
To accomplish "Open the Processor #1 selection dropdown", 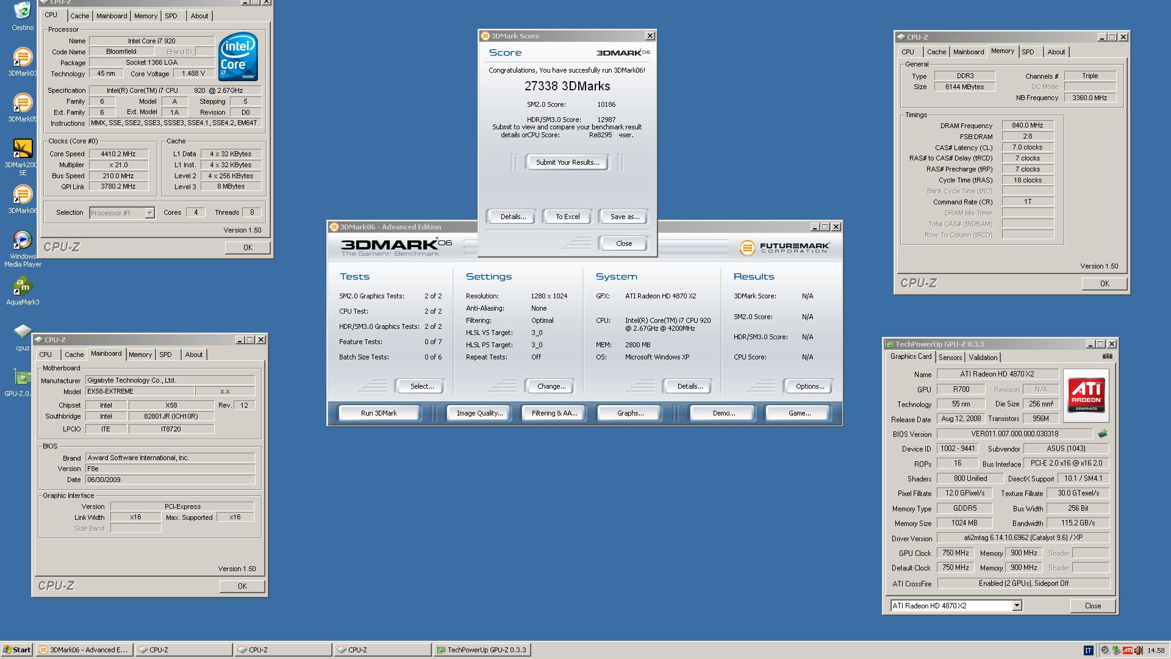I will [x=149, y=213].
